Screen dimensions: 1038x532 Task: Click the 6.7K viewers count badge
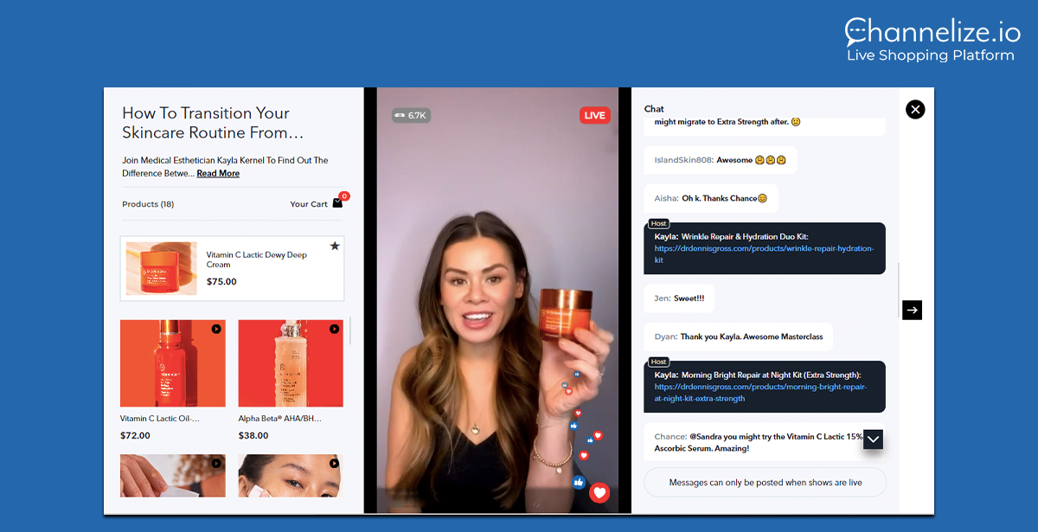click(x=411, y=115)
